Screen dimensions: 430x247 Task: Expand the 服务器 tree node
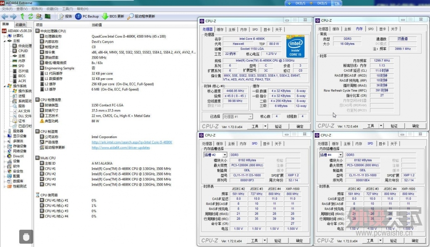[x=4, y=131]
